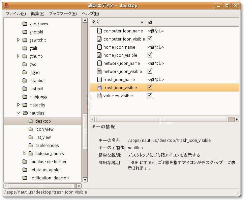The image size is (244, 200).
Task: Select the home_icon_name key row
Action: click(164, 47)
